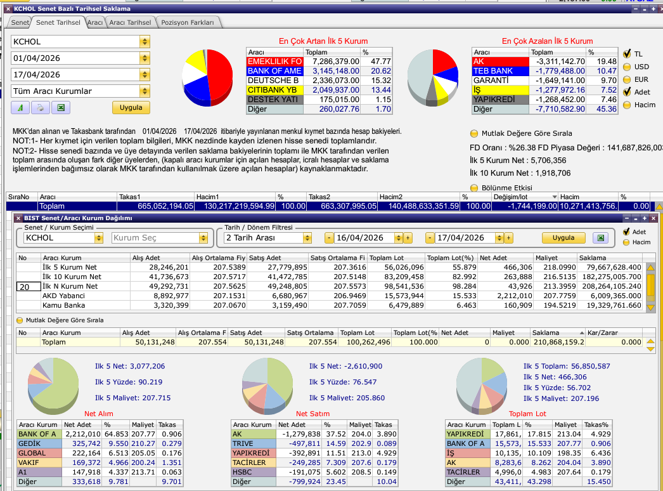Image resolution: width=663 pixels, height=491 pixels.
Task: Increase the 17/04/2026 filter date with plus button
Action: 508,238
